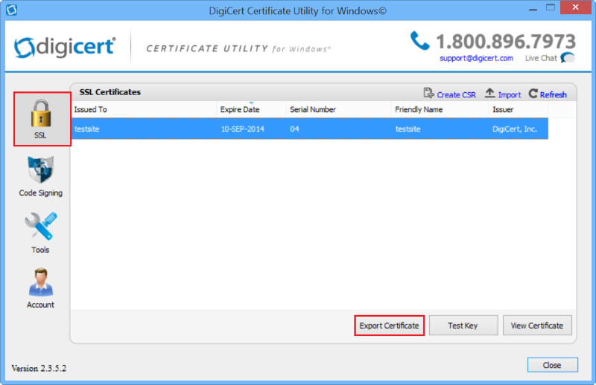Sort by Issued To column header

[90, 109]
